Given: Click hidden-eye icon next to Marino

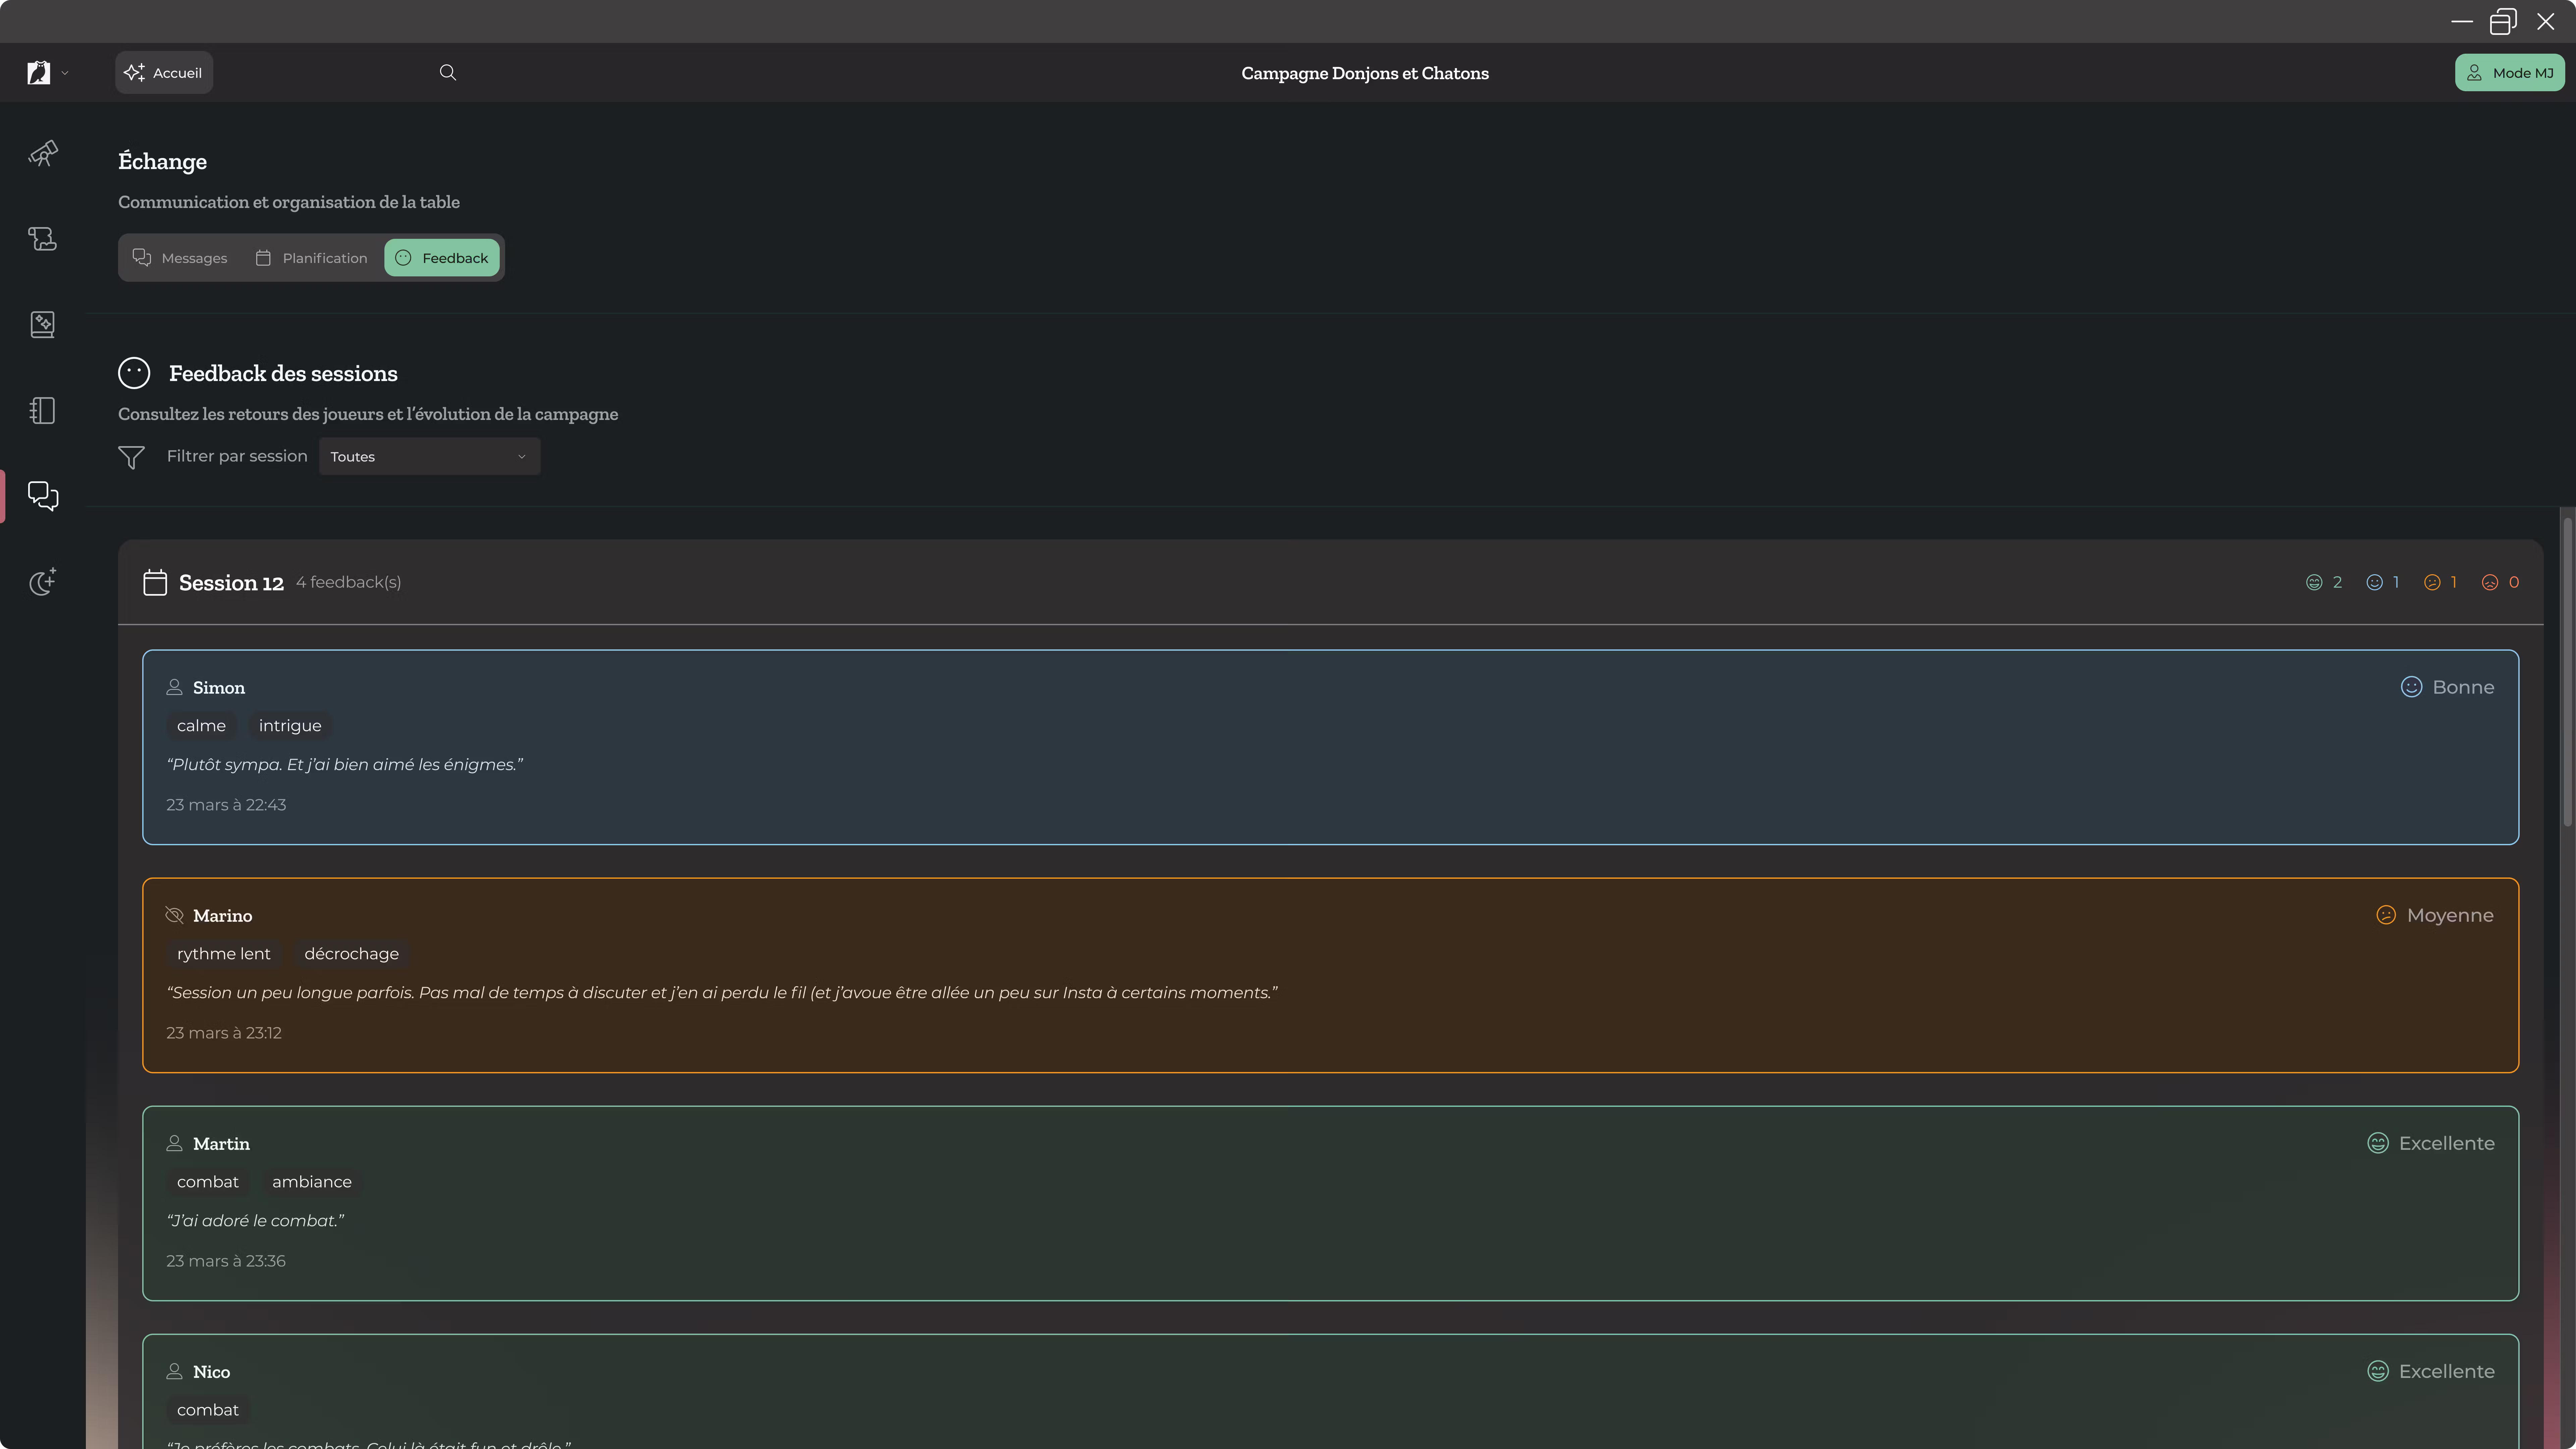Looking at the screenshot, I should (174, 915).
